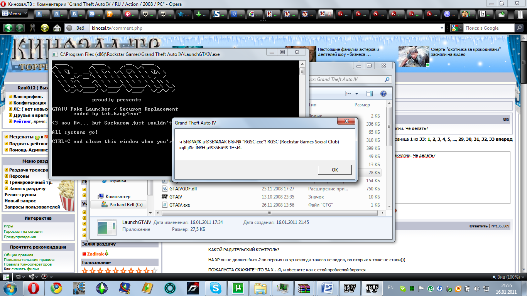Click the magnifier in Explorer's search box
The height and width of the screenshot is (296, 527).
[387, 79]
